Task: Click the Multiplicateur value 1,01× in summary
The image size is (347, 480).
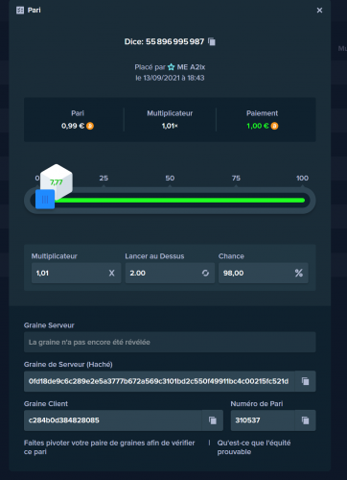Action: (170, 126)
